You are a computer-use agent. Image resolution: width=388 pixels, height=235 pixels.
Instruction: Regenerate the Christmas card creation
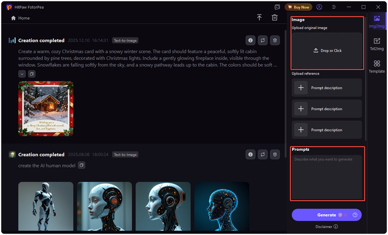click(263, 40)
